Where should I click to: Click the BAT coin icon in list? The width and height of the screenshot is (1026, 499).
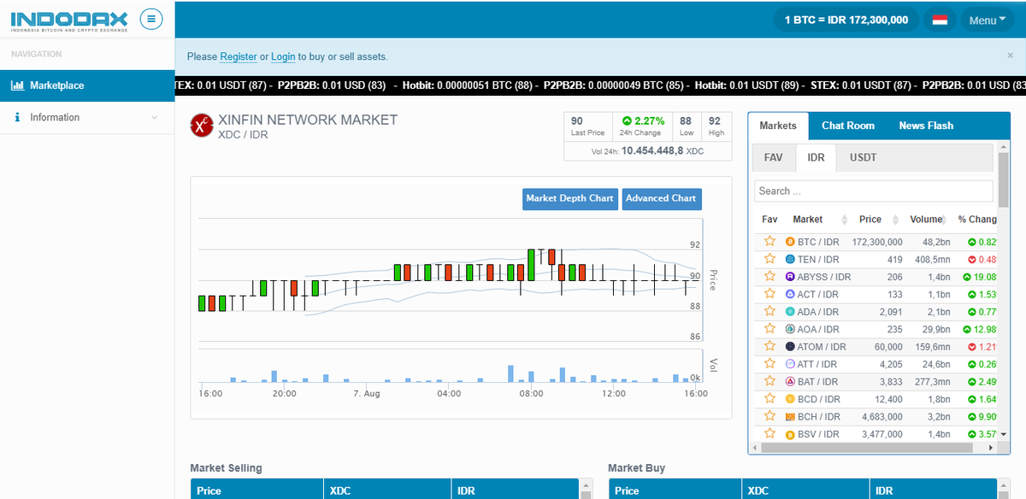(x=790, y=382)
